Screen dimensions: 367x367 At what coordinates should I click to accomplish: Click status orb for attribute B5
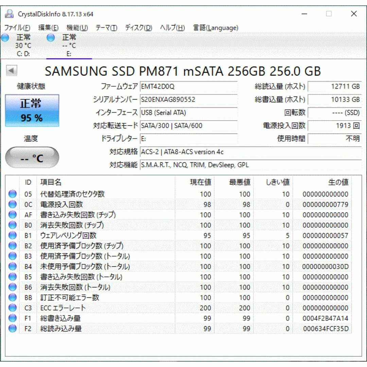coord(13,277)
